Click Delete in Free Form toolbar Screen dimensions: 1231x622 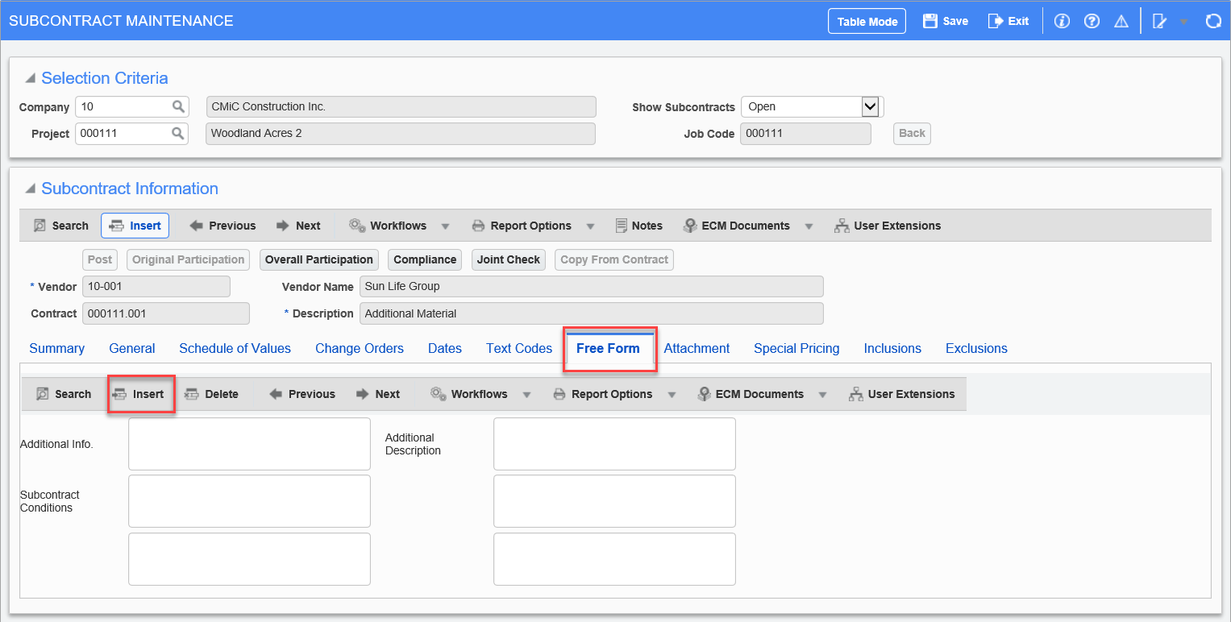coord(212,394)
